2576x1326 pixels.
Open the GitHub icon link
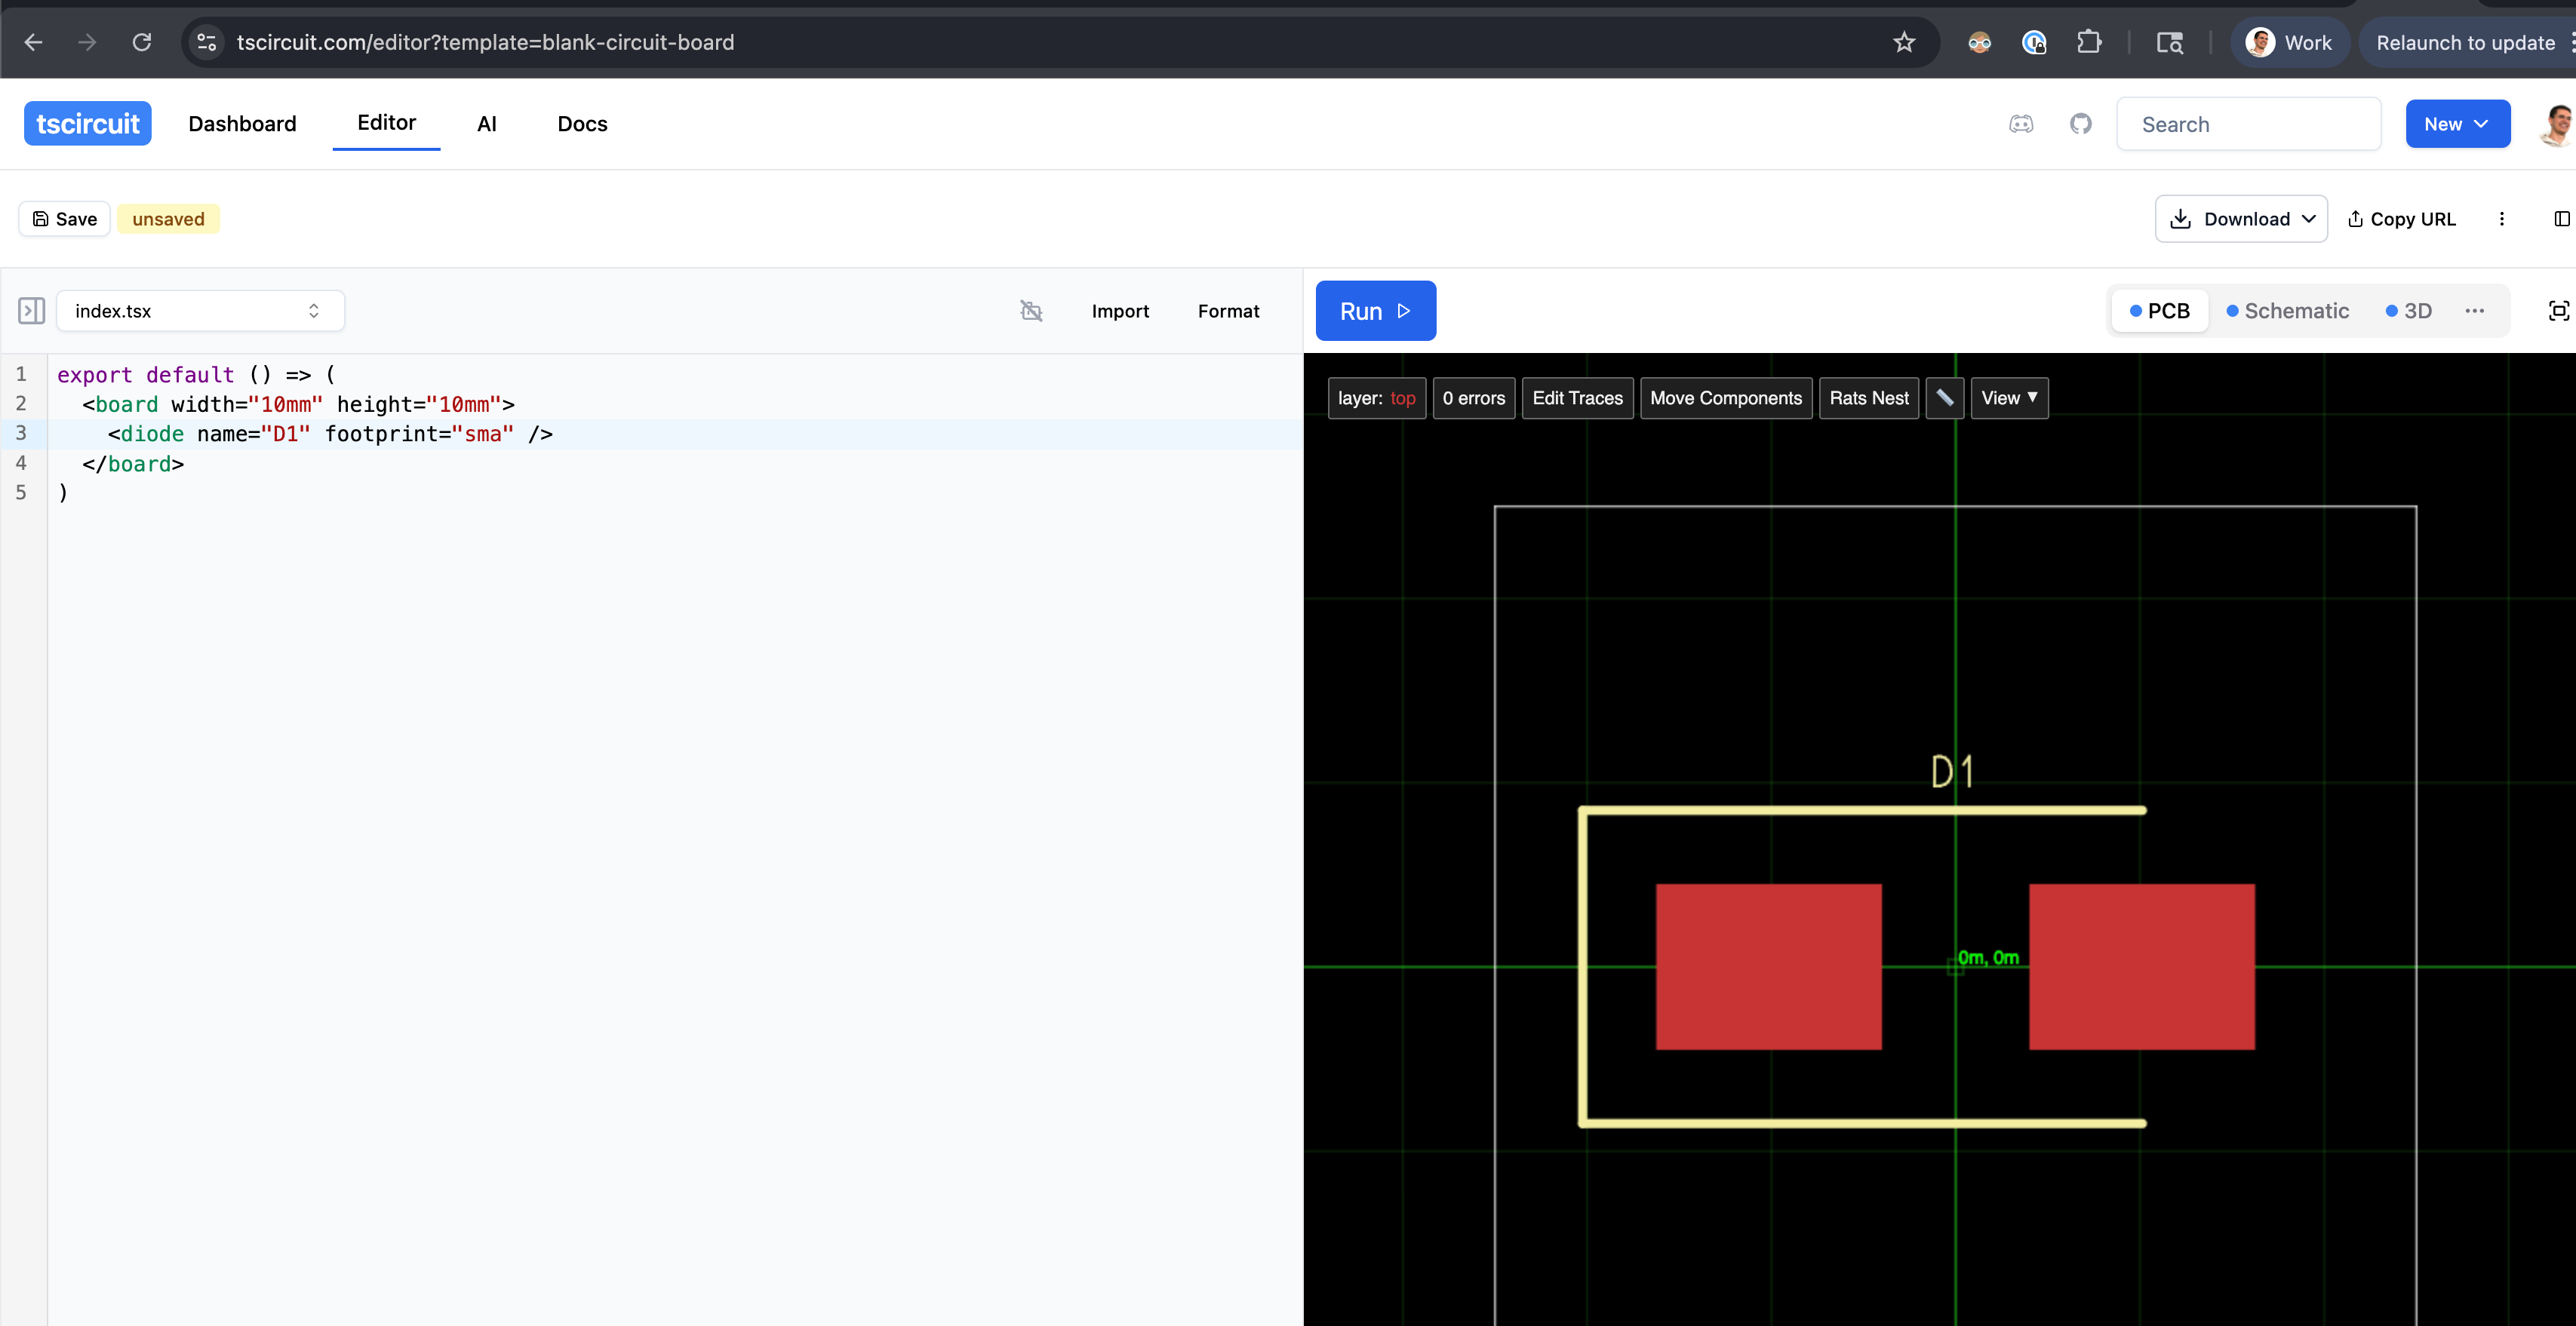click(2081, 124)
